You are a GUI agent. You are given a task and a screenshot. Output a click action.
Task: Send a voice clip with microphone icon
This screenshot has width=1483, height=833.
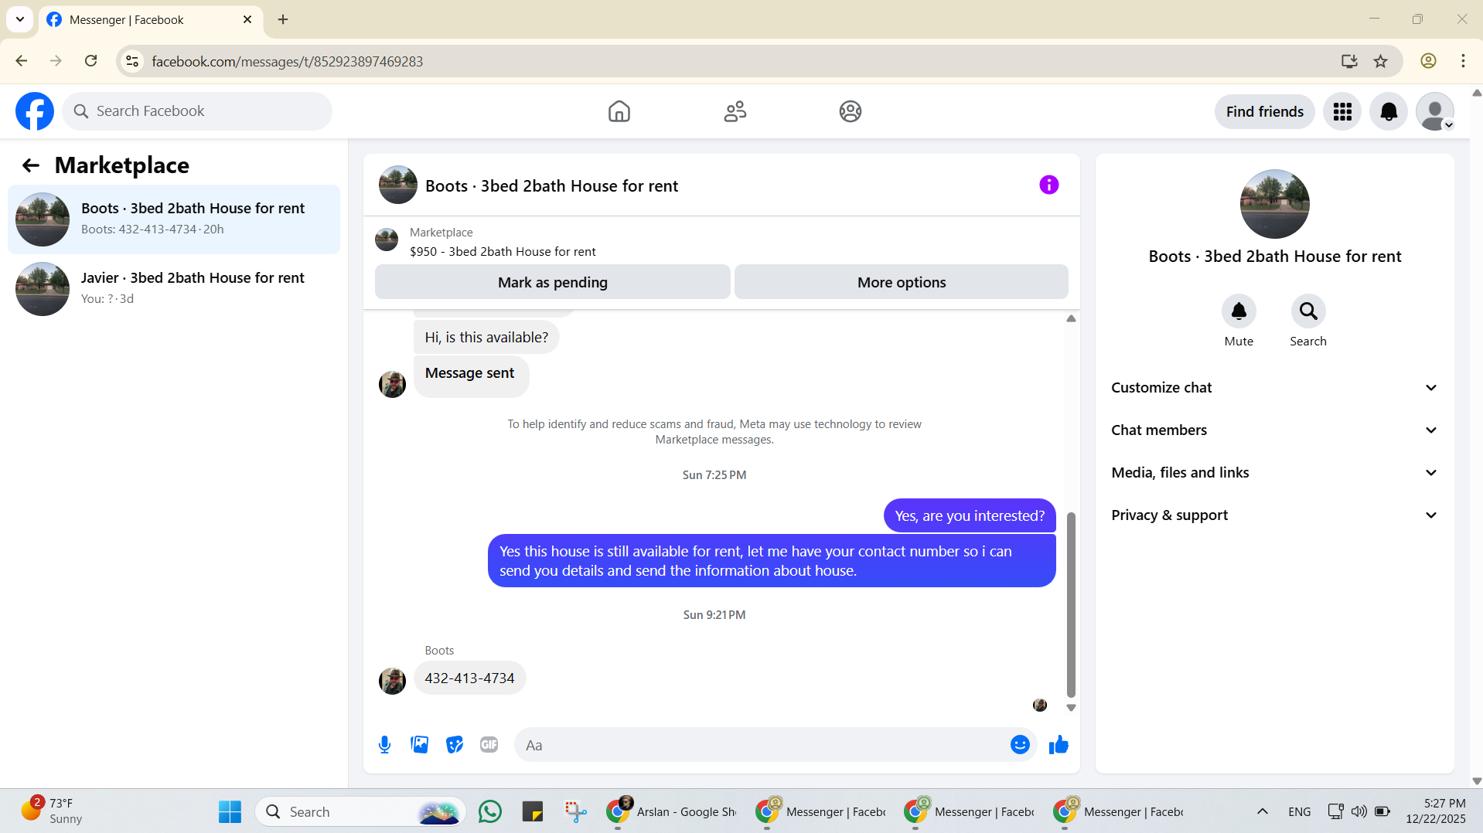pos(384,745)
